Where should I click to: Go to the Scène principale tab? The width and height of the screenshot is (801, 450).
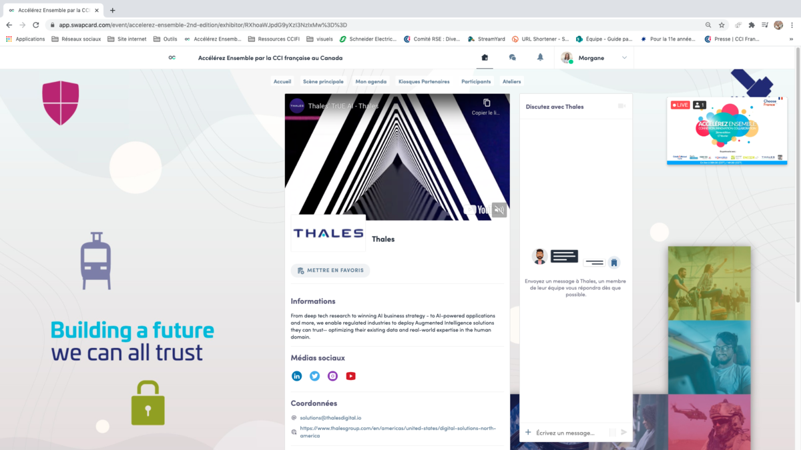coord(323,81)
